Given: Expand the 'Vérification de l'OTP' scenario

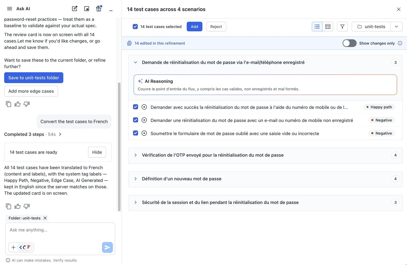Looking at the screenshot, I should [x=136, y=155].
